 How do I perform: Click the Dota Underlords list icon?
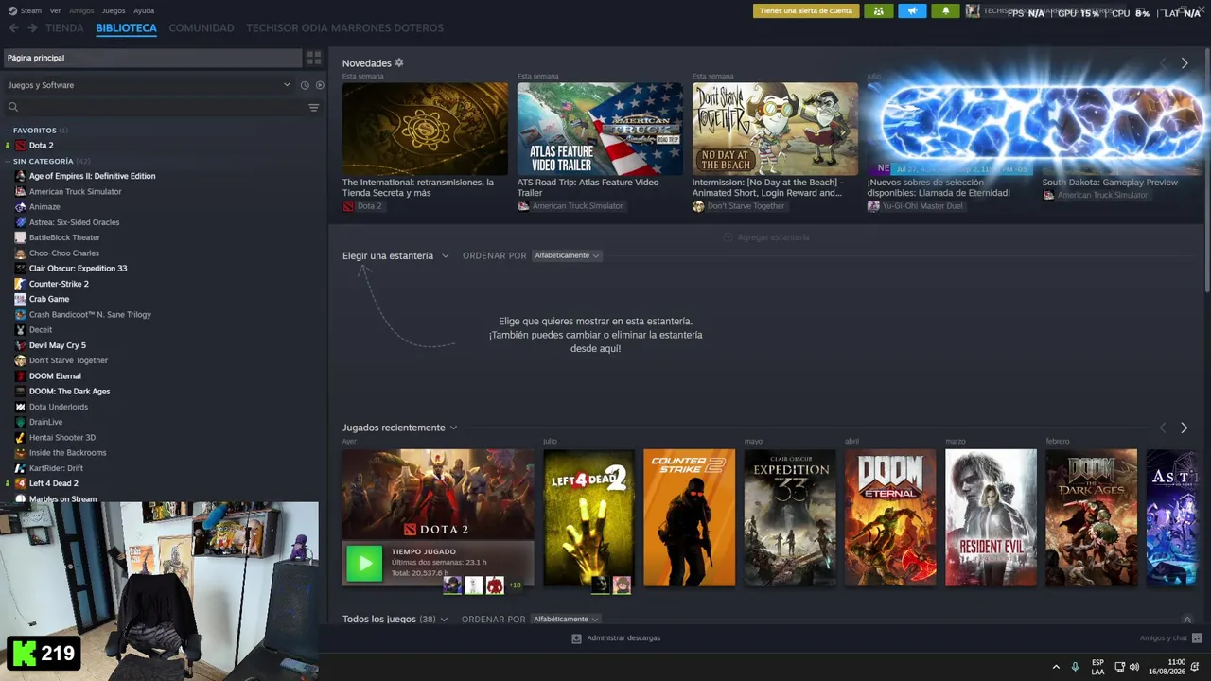tap(21, 407)
